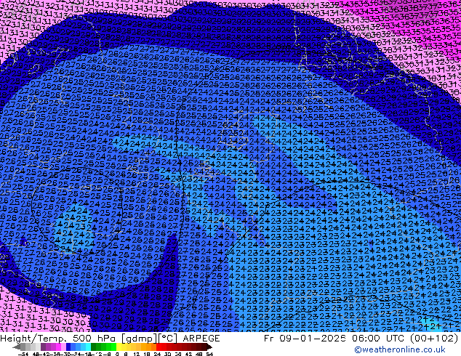Click the dark maroon right arrow end of scale
This screenshot has width=461, height=356.
click(209, 347)
